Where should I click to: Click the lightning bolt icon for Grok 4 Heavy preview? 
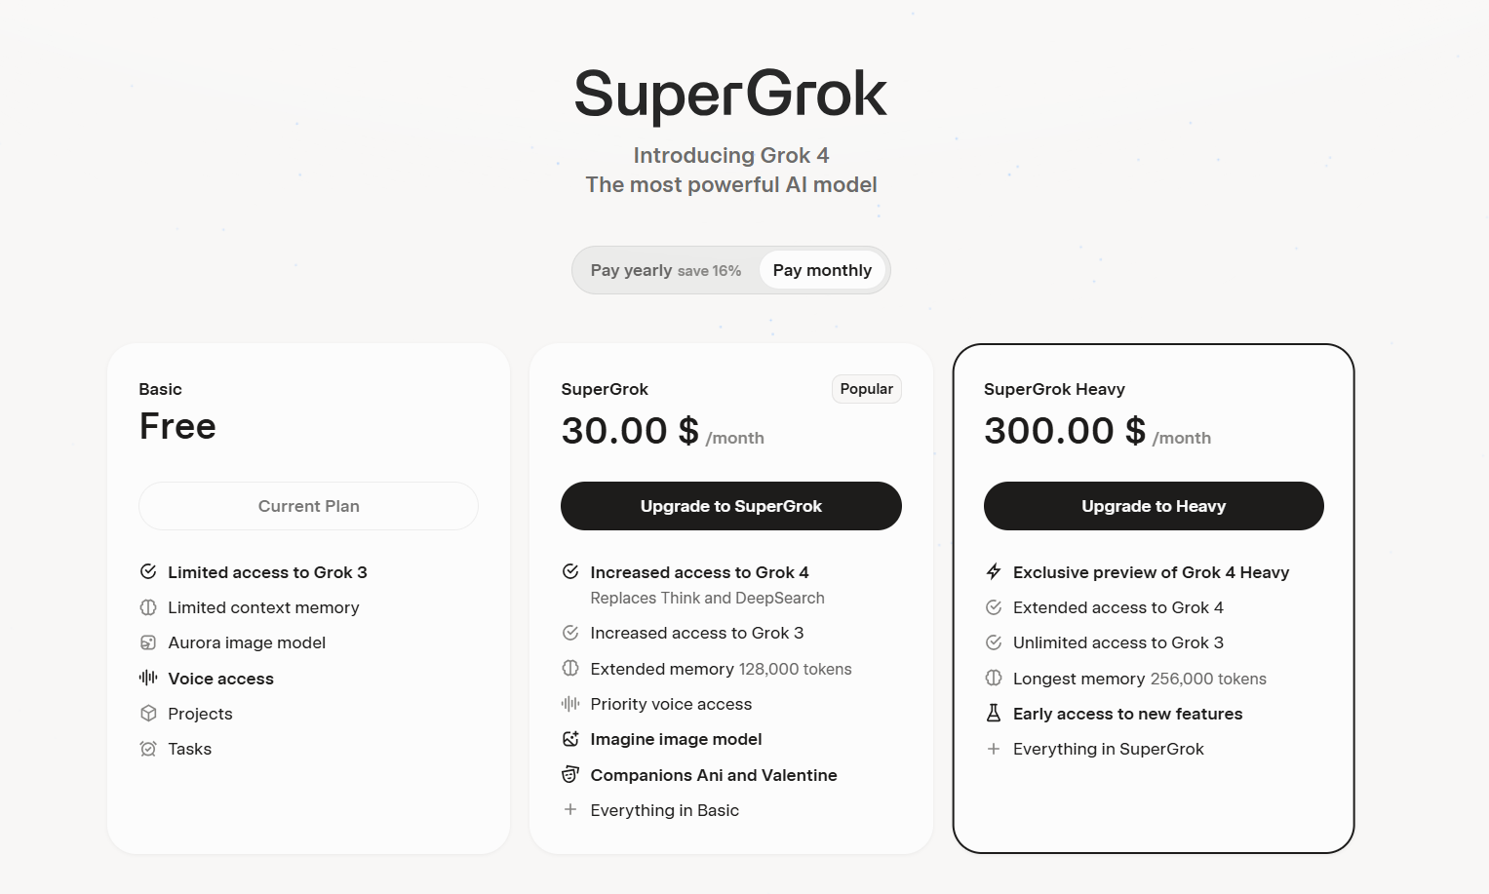pyautogui.click(x=994, y=571)
